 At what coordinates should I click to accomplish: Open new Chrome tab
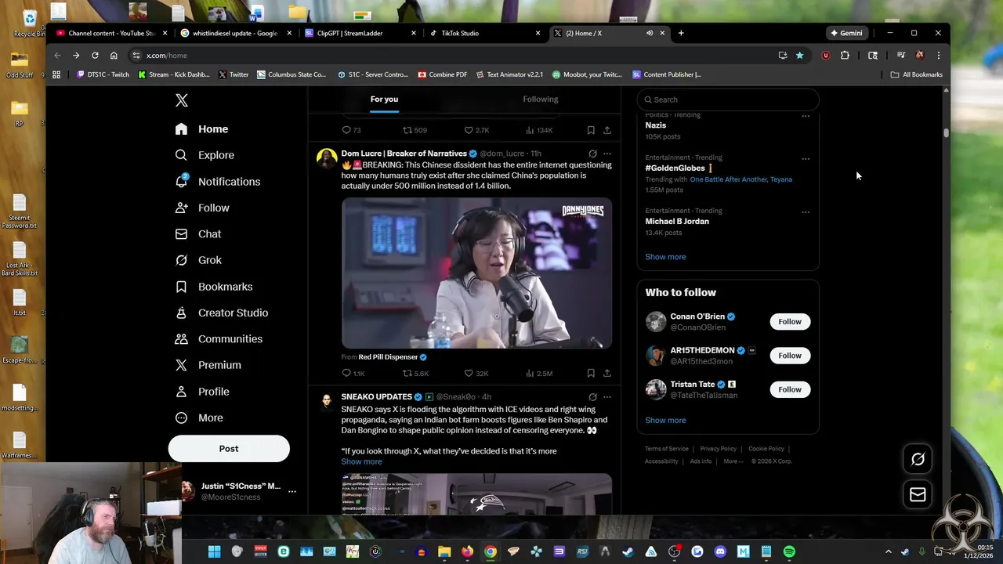coord(681,33)
